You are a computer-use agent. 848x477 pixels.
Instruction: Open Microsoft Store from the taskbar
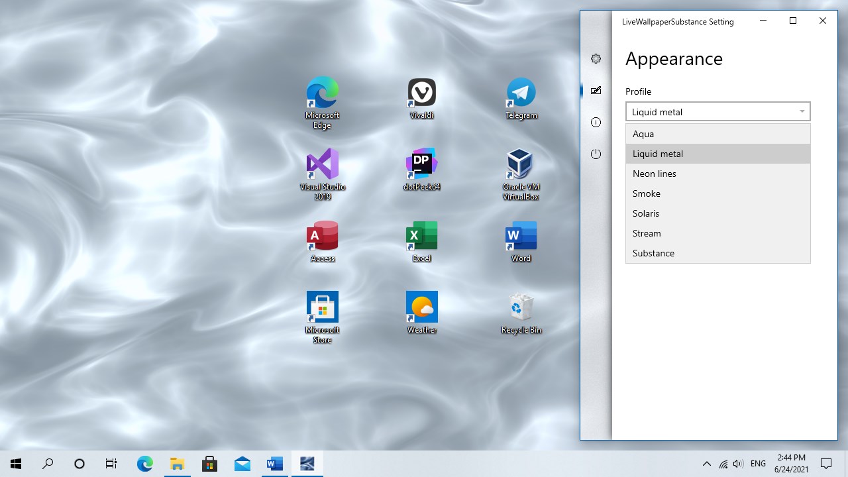tap(209, 464)
